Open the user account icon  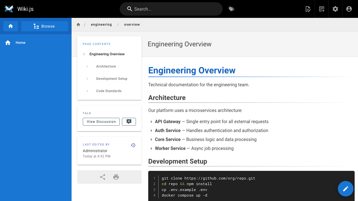[349, 9]
